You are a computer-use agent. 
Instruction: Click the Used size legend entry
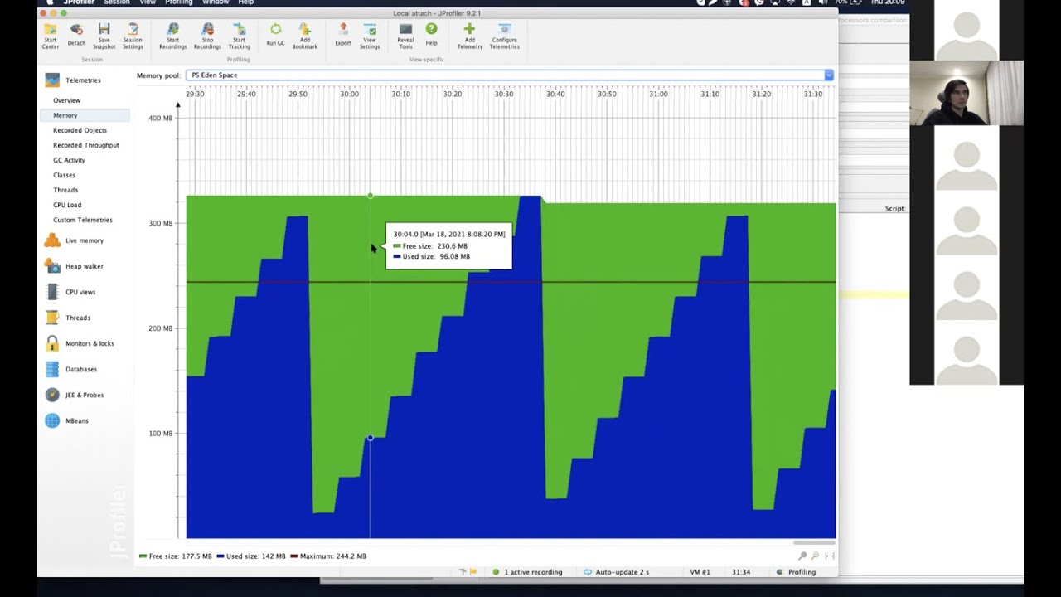(251, 556)
